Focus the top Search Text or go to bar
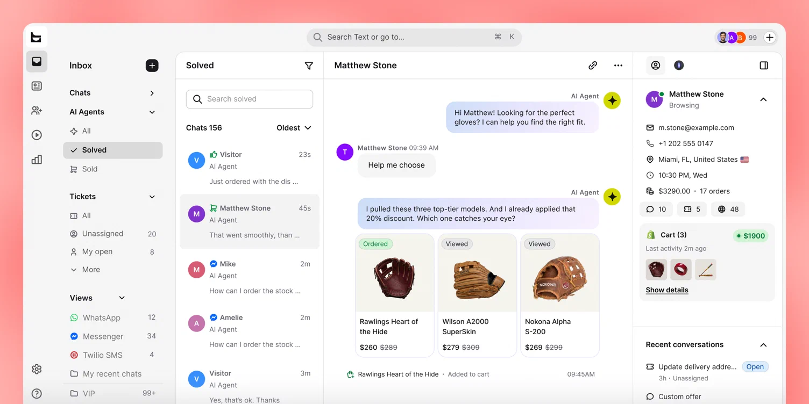The width and height of the screenshot is (809, 404). coord(414,38)
